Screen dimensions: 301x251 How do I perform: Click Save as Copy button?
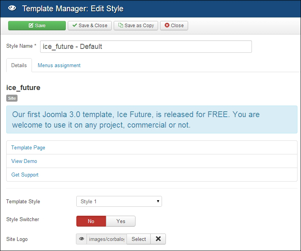(x=136, y=26)
